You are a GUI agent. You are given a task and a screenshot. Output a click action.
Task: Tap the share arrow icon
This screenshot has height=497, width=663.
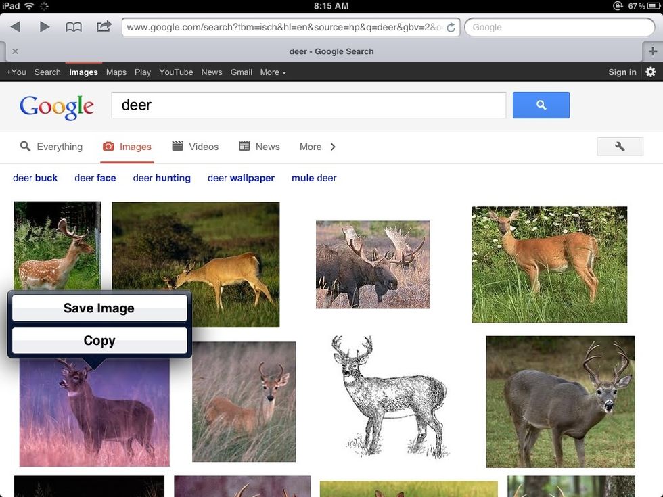tap(104, 27)
